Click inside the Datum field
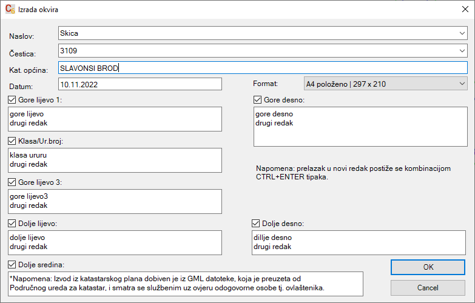The height and width of the screenshot is (303, 475). point(140,84)
